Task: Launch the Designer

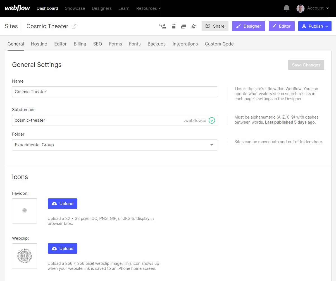Action: (x=248, y=26)
